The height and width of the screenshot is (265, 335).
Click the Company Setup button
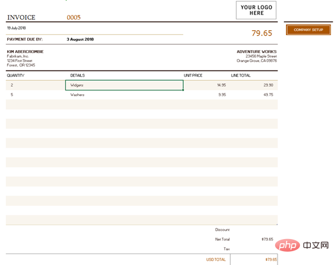(x=308, y=30)
